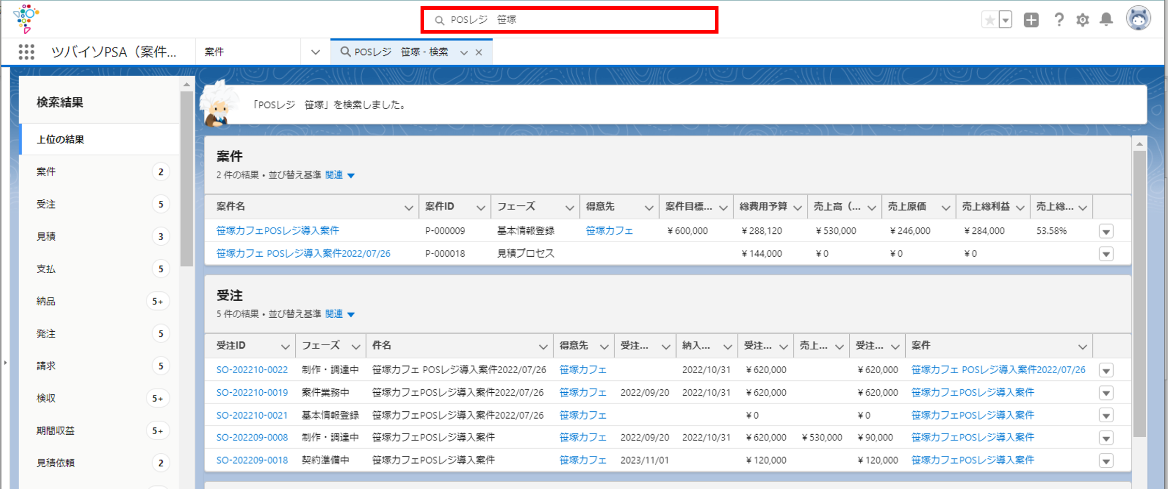Image resolution: width=1168 pixels, height=489 pixels.
Task: Select 見積 in search results sidebar
Action: click(46, 236)
